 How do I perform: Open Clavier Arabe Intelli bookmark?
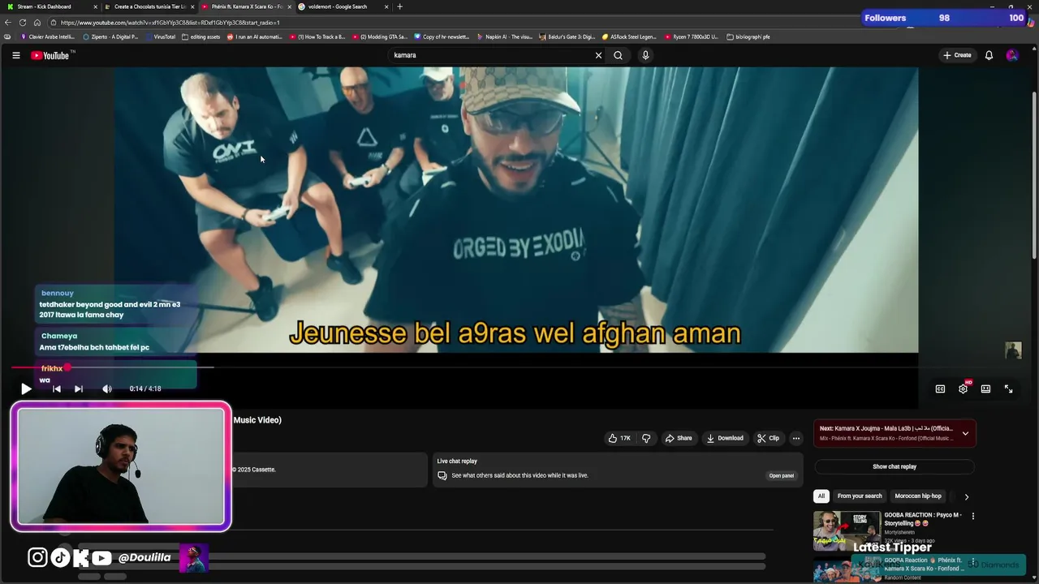point(48,36)
